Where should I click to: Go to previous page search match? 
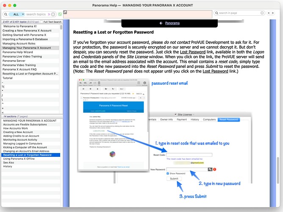(269, 13)
